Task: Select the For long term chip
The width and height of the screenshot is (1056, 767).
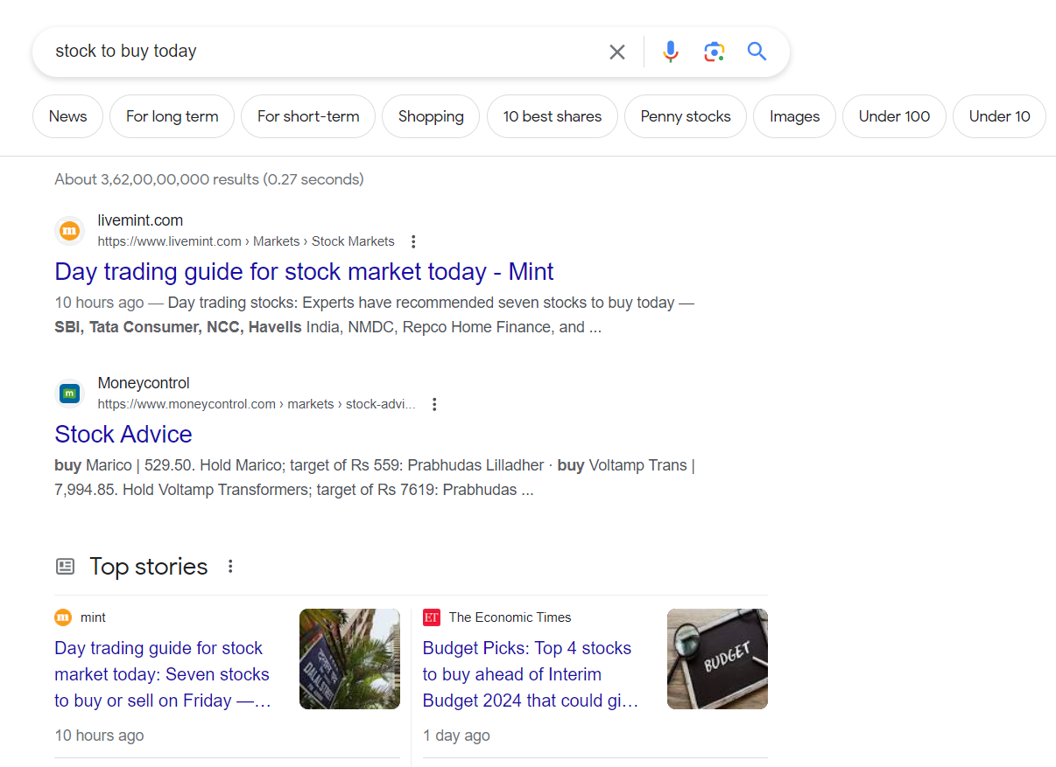Action: pos(172,116)
